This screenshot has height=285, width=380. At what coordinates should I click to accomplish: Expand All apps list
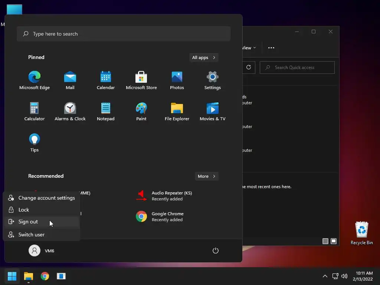pyautogui.click(x=204, y=58)
